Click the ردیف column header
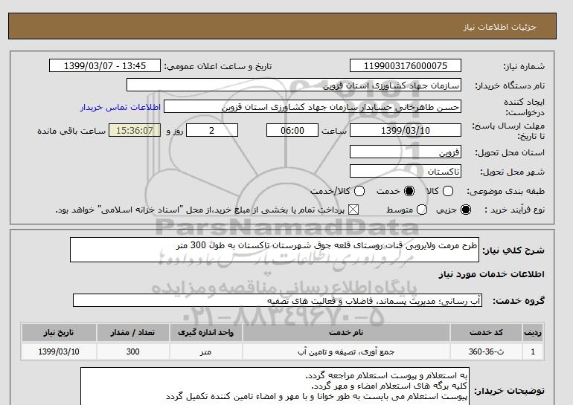 tap(533, 332)
